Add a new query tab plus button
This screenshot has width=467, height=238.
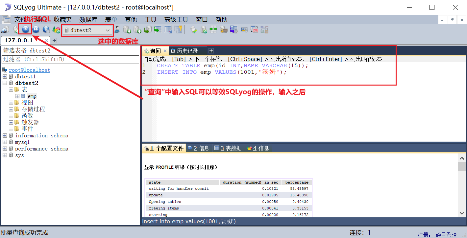coord(211,51)
